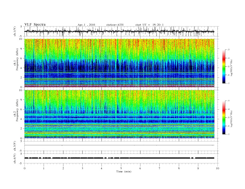Click the time axis tick label '8'
This screenshot has height=189, width=245.
coord(179,168)
